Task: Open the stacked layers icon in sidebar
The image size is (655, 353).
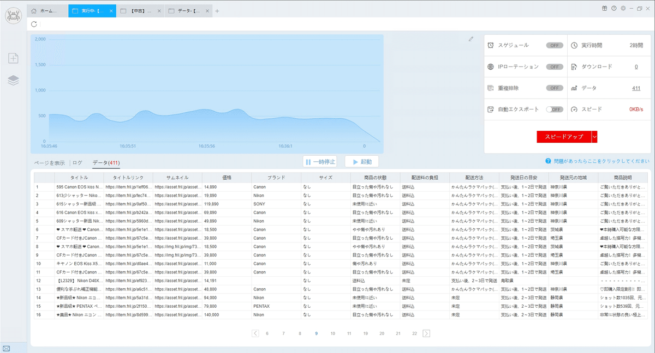Action: pos(14,81)
